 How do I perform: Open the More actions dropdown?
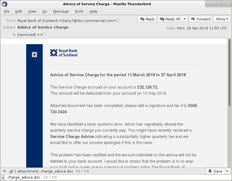click(222, 19)
